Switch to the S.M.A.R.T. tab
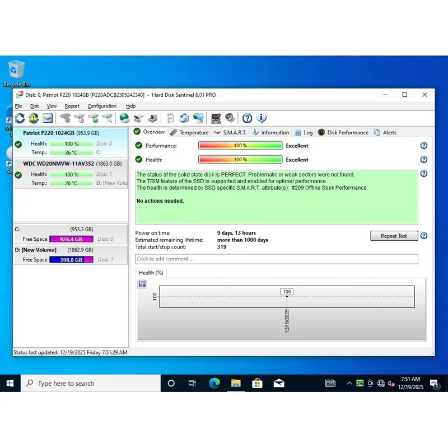 click(230, 133)
